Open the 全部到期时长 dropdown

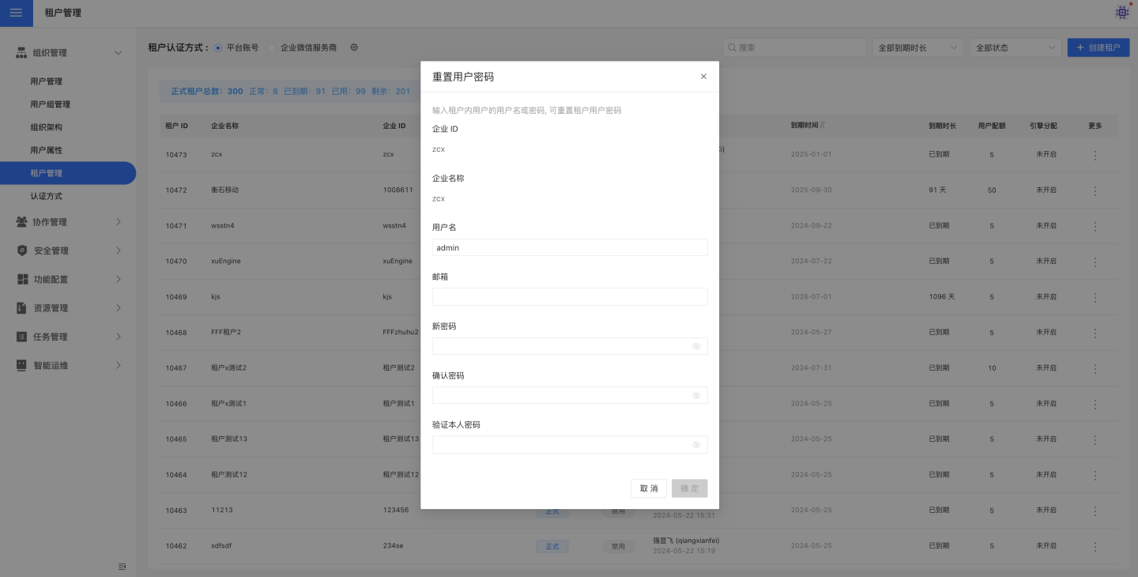(918, 47)
